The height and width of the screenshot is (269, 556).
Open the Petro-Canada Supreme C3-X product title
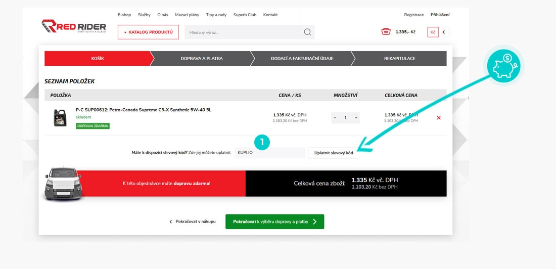point(144,110)
